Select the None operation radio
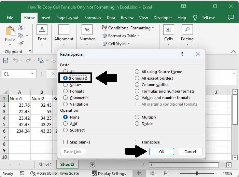 [65, 117]
